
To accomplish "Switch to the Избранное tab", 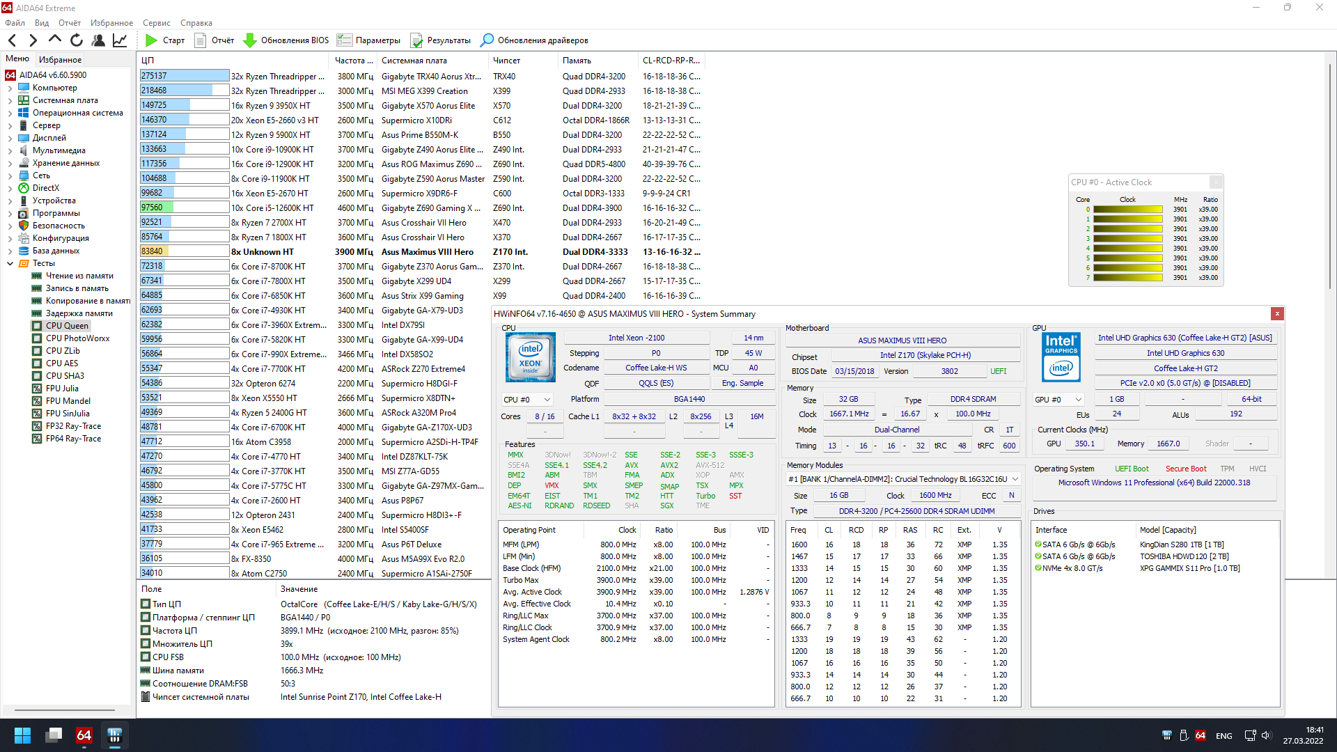I will click(60, 60).
